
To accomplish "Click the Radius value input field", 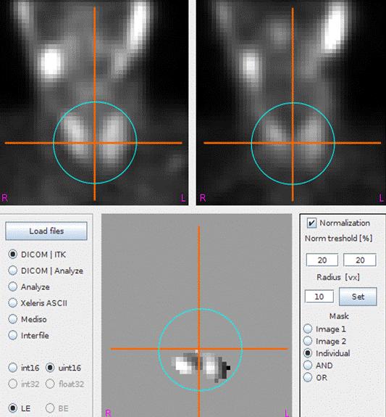I will pos(319,297).
